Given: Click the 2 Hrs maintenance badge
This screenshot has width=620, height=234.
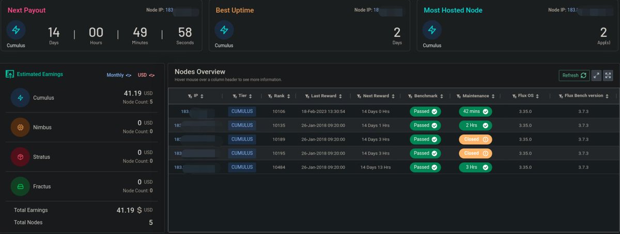Looking at the screenshot, I should coord(475,125).
